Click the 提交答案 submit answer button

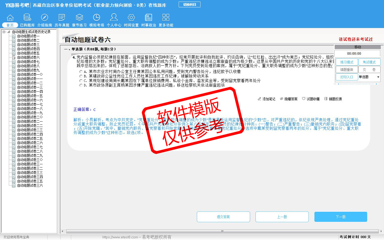223,217
